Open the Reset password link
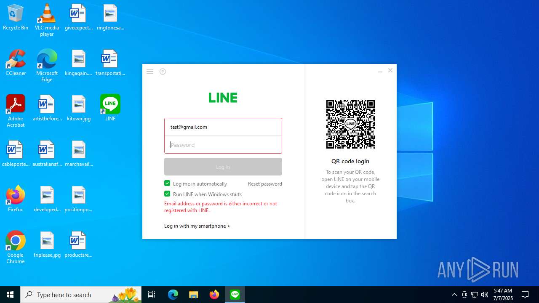The image size is (539, 303). tap(265, 184)
